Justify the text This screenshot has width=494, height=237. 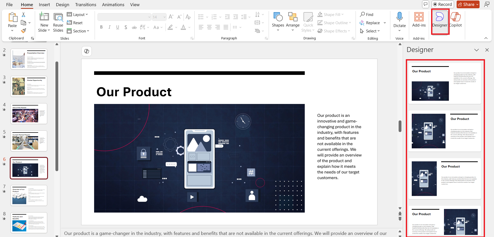tap(226, 27)
